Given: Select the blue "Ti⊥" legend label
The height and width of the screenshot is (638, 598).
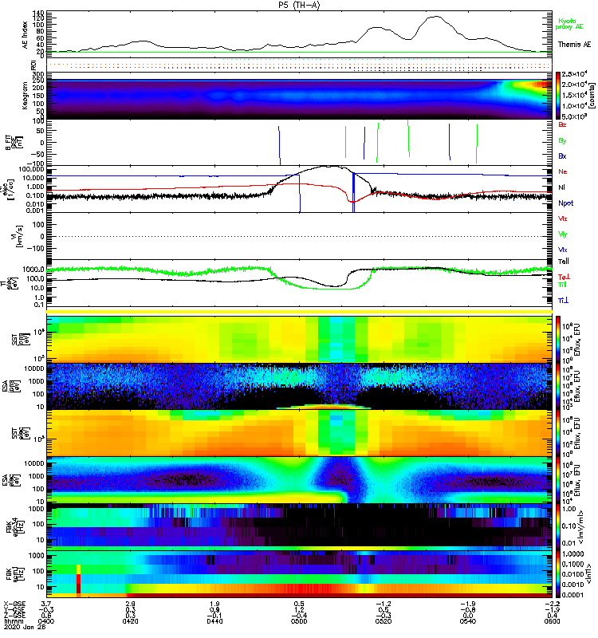Looking at the screenshot, I should (x=563, y=301).
